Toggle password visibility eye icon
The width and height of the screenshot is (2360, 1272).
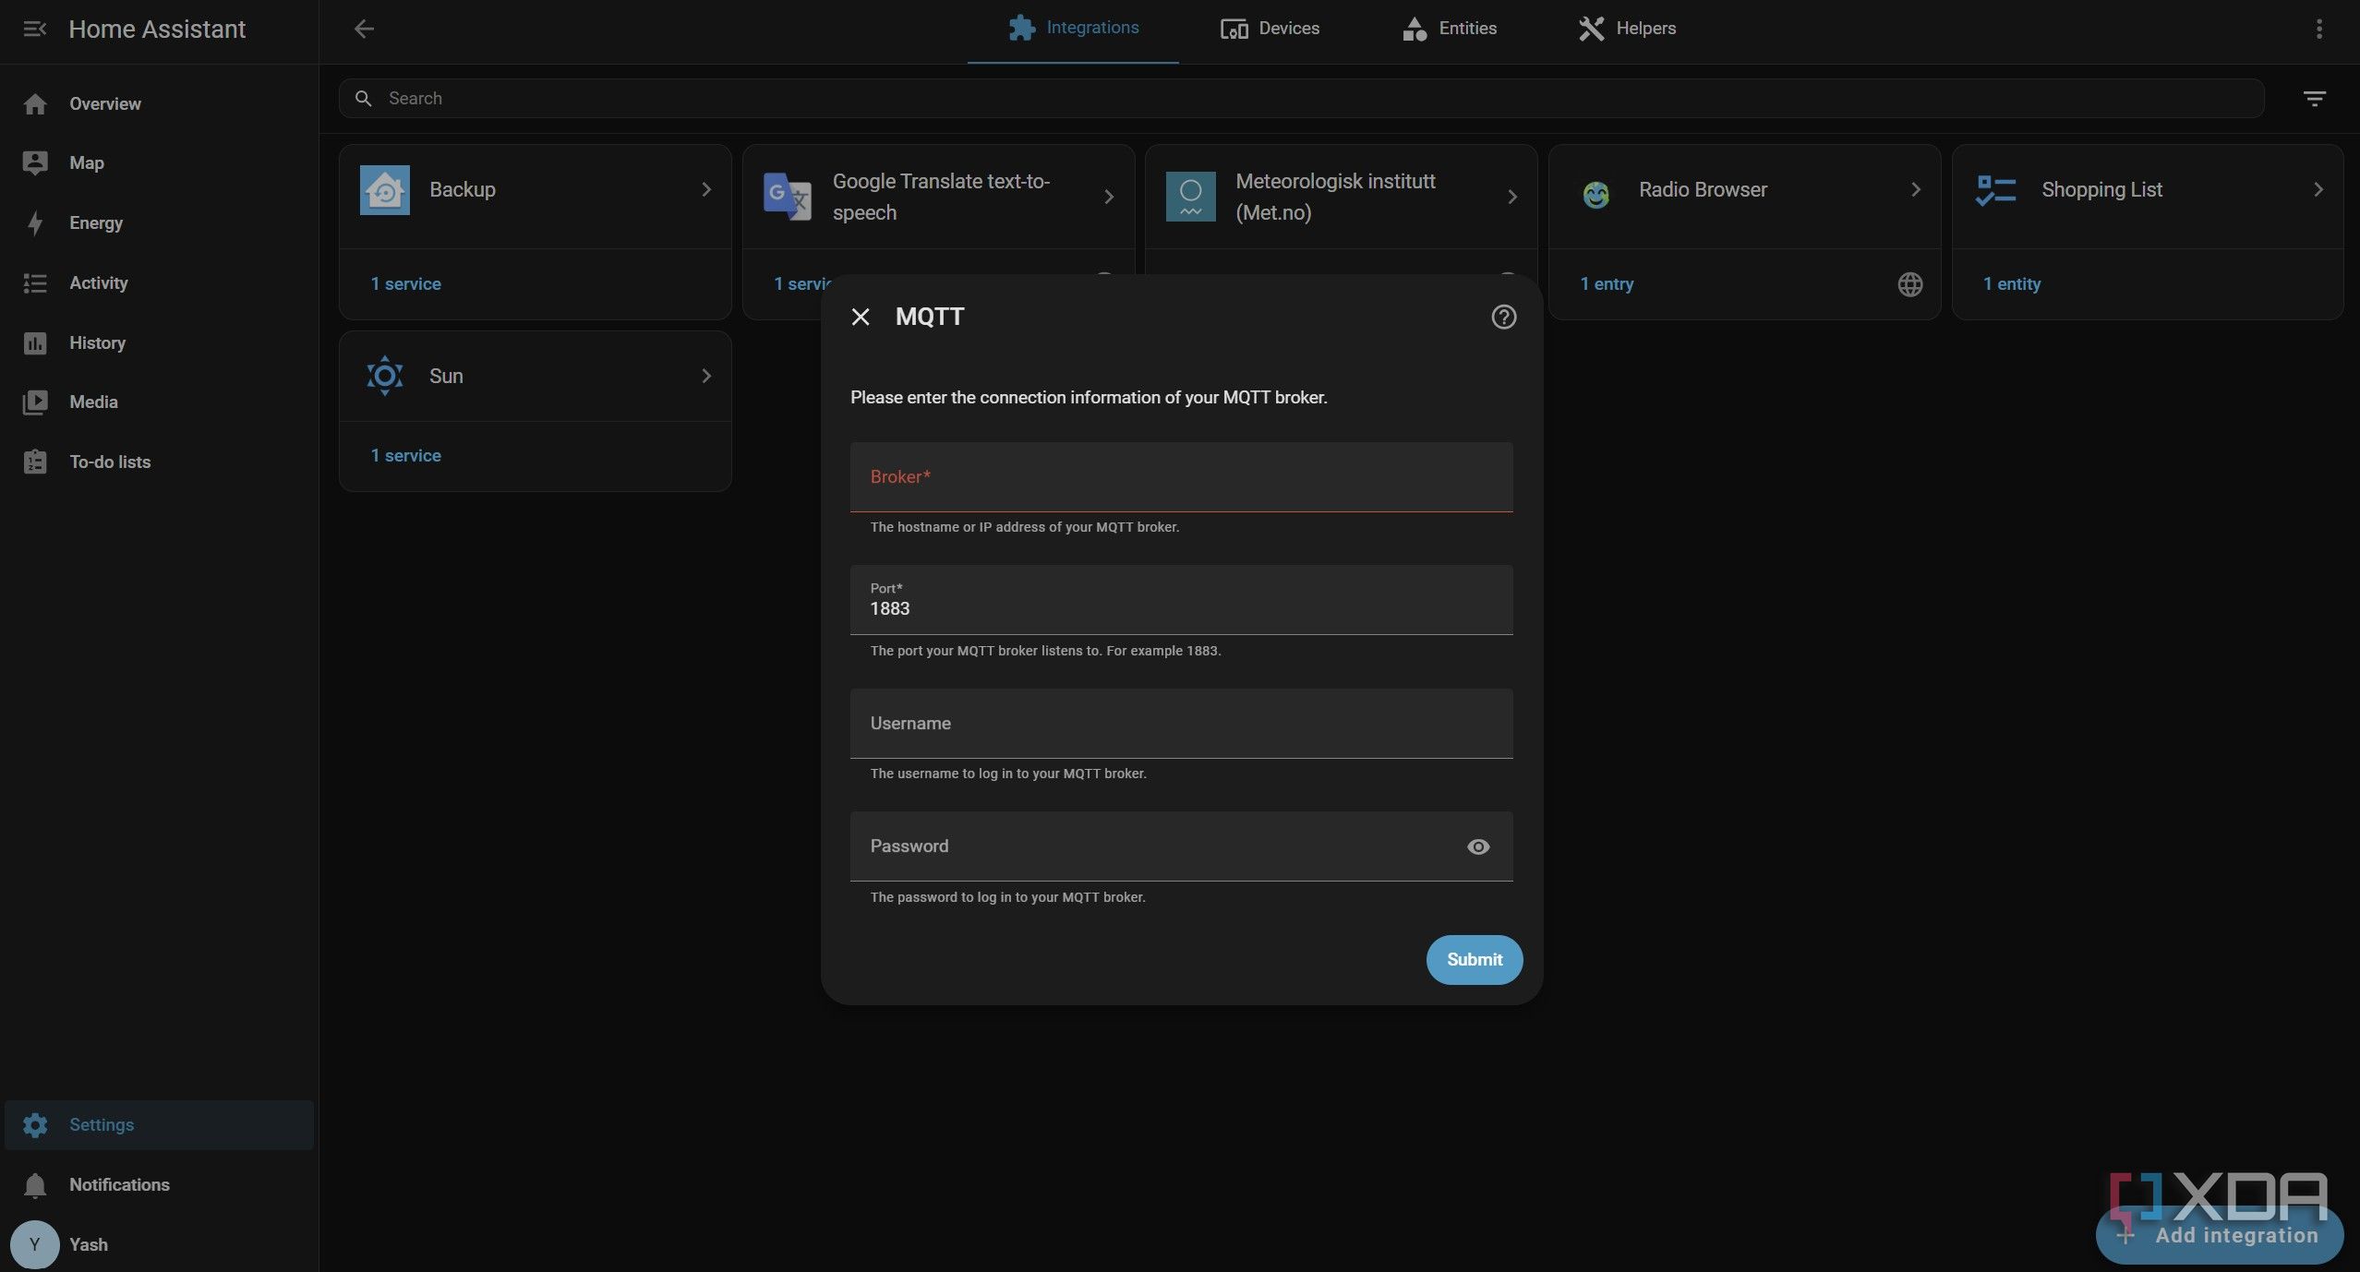point(1477,846)
